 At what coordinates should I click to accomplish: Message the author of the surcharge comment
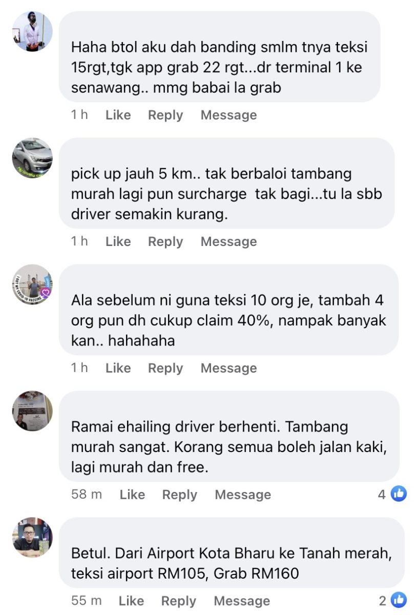click(229, 241)
